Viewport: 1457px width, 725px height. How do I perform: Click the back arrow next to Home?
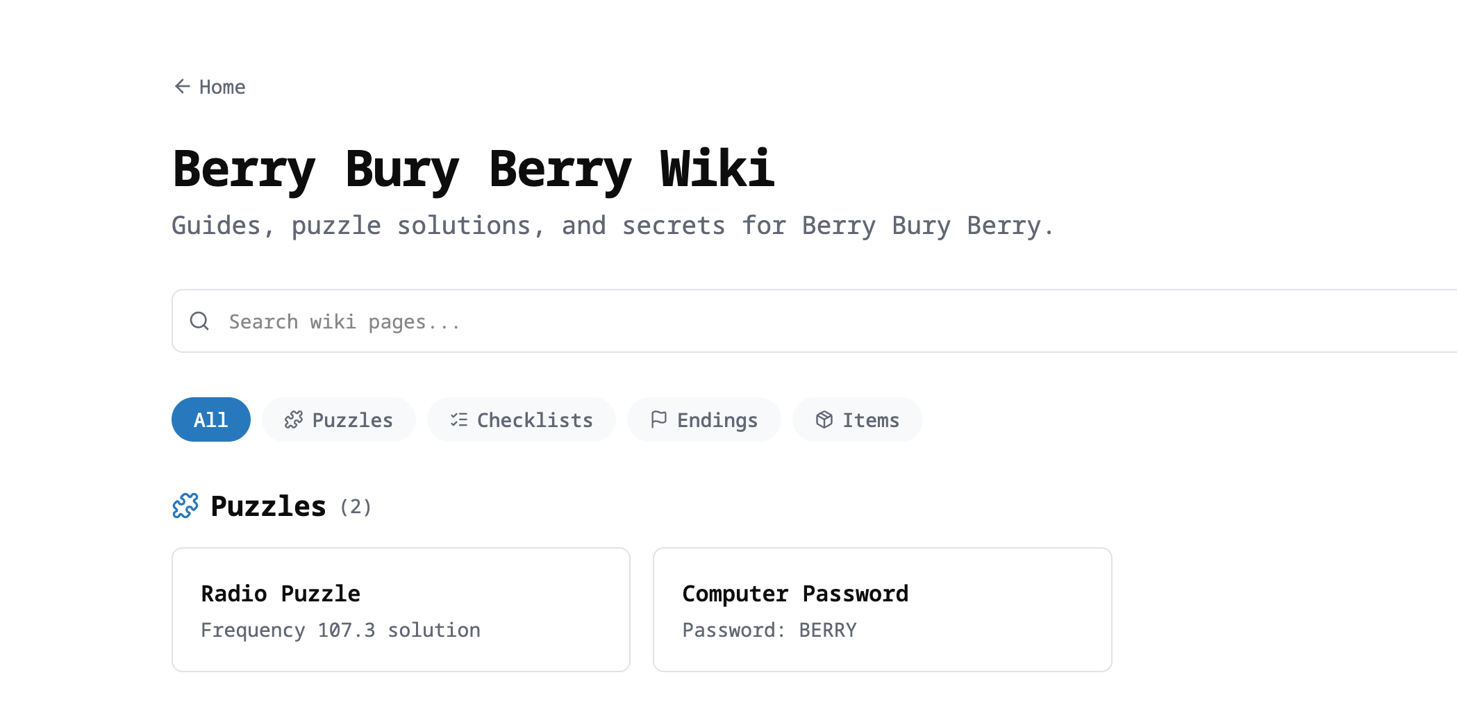tap(181, 86)
